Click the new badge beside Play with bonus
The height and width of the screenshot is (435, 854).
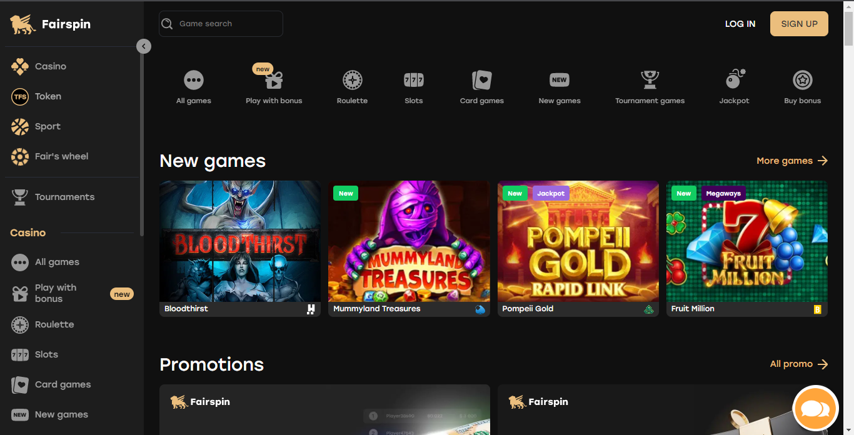[122, 294]
